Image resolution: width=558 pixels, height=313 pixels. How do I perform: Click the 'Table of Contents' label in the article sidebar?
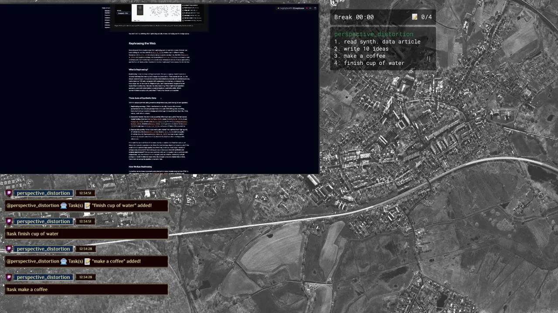coord(106,8)
